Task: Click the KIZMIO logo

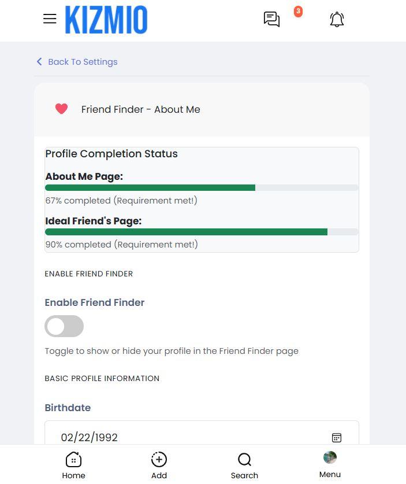Action: click(x=106, y=20)
